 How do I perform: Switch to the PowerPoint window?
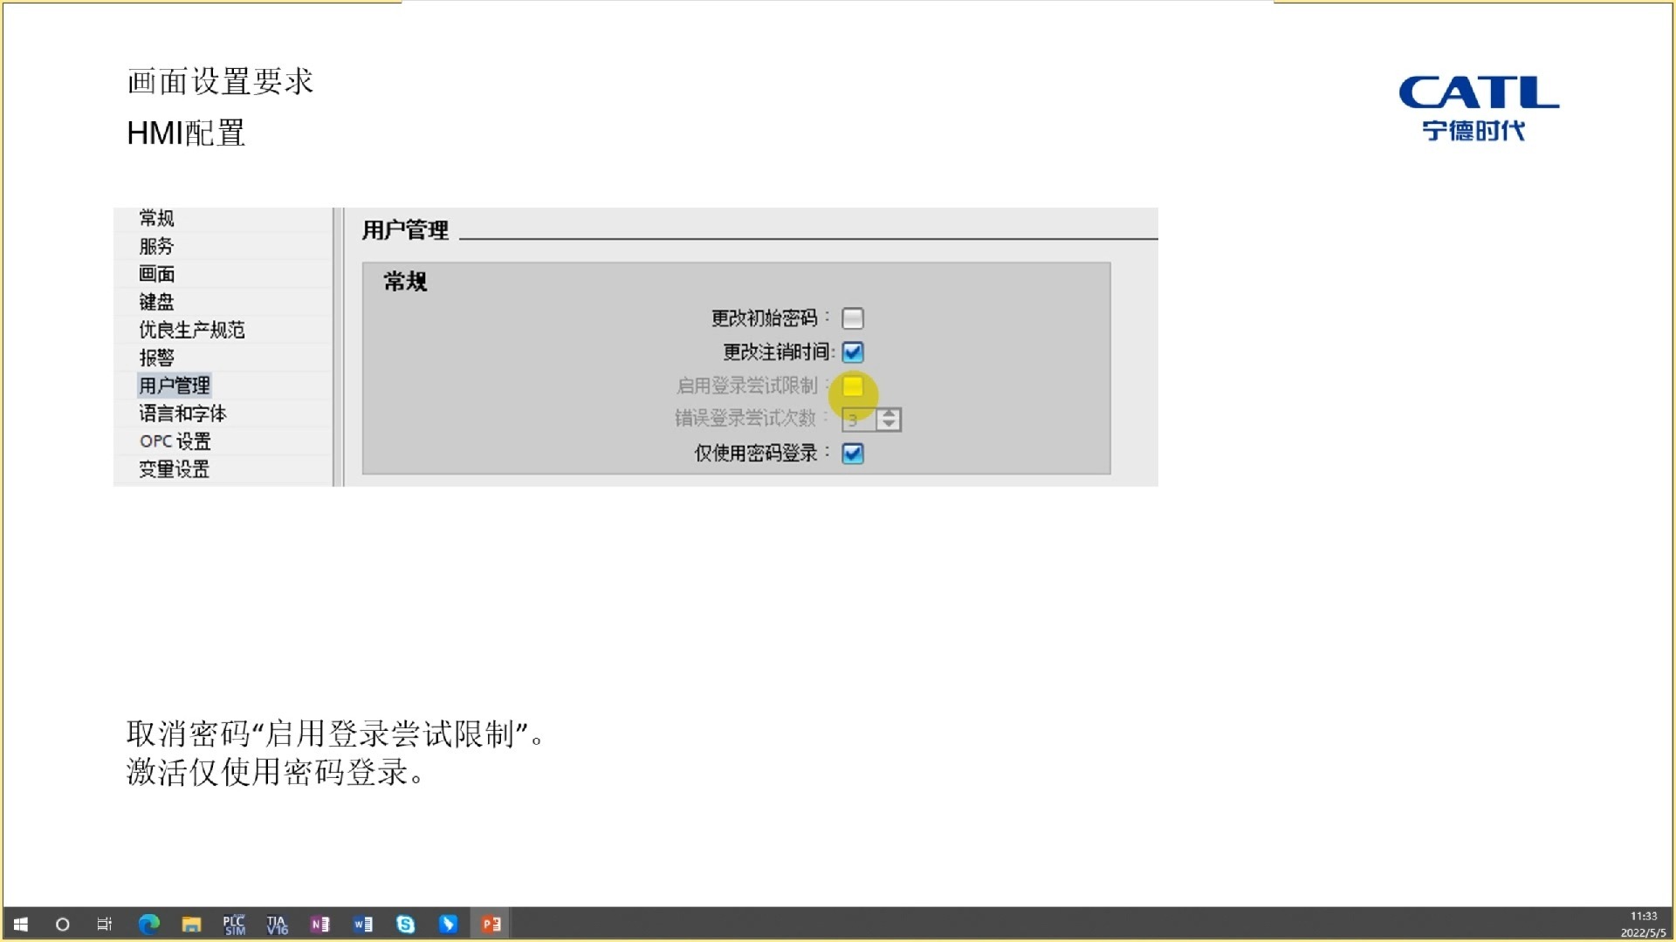pos(490,924)
